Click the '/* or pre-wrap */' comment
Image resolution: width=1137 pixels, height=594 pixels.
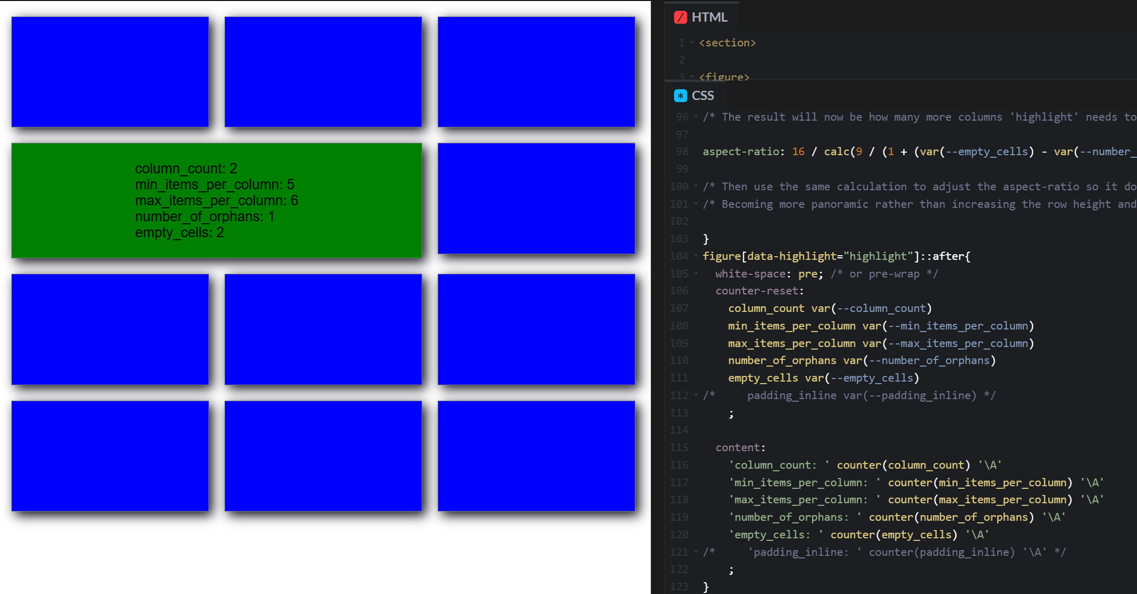click(884, 274)
